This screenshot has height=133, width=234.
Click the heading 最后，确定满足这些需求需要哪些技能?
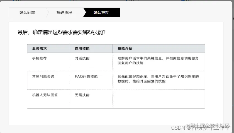(x=62, y=32)
